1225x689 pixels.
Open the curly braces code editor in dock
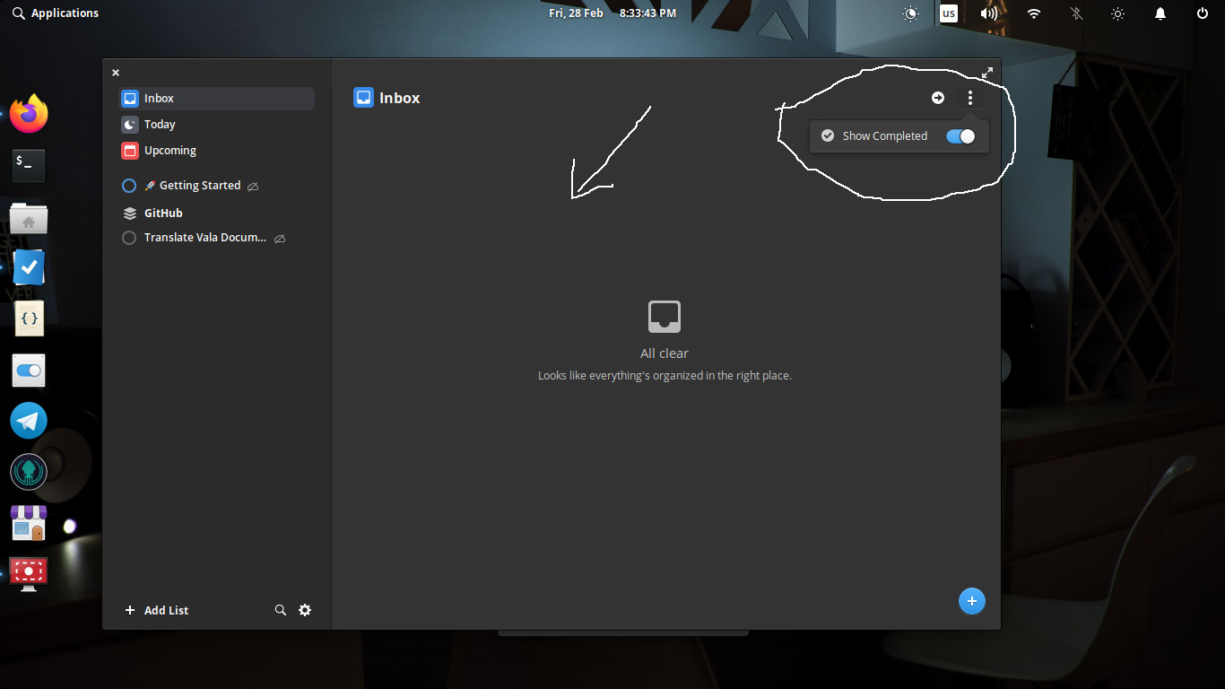[x=29, y=318]
